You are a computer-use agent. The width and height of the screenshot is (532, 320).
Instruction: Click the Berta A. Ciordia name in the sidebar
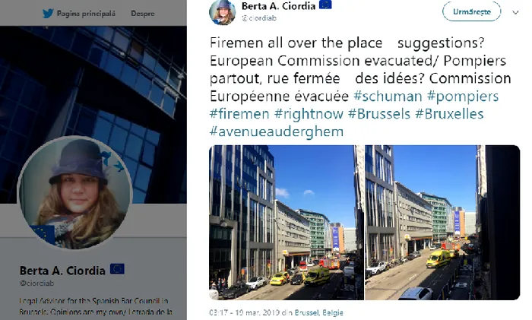pos(62,271)
